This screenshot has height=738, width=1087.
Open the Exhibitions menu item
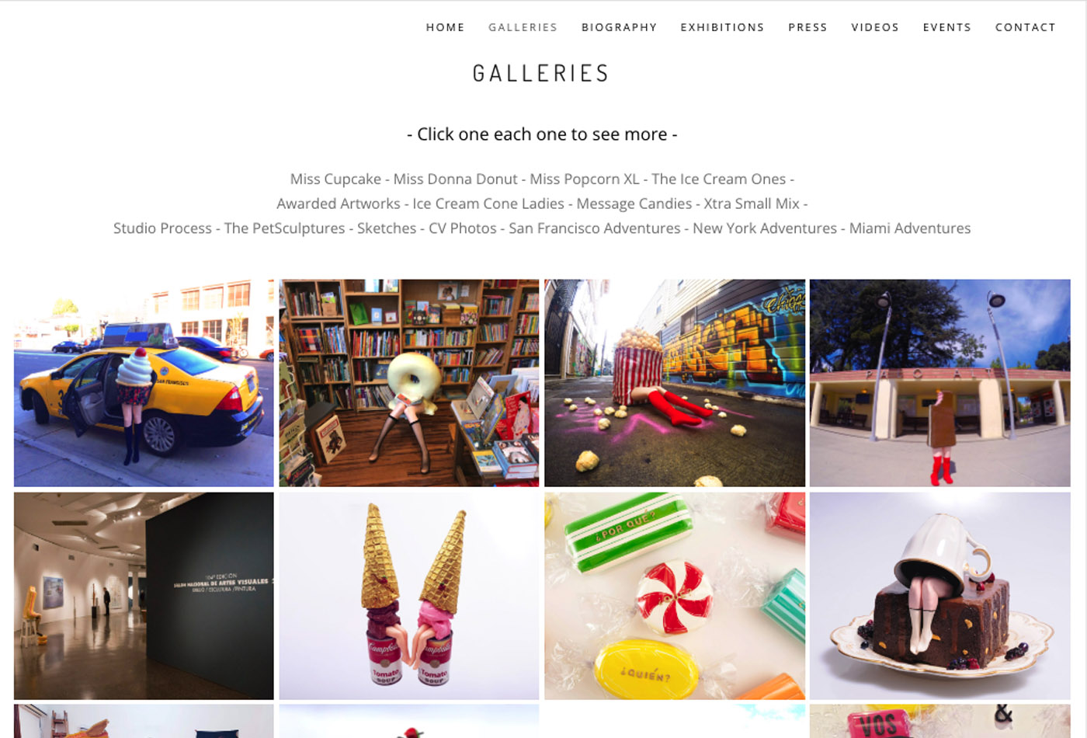(722, 27)
